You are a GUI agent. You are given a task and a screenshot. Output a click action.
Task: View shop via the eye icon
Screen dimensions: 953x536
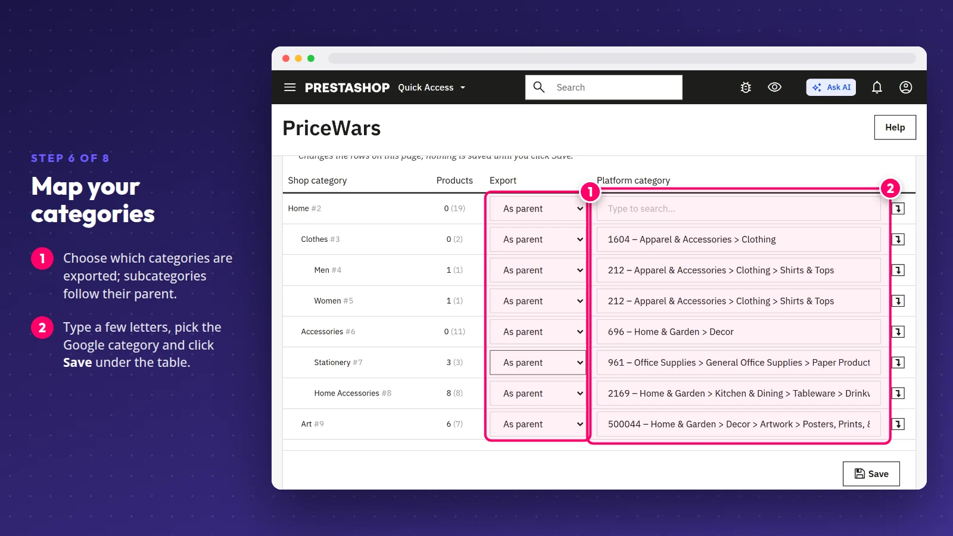(774, 87)
